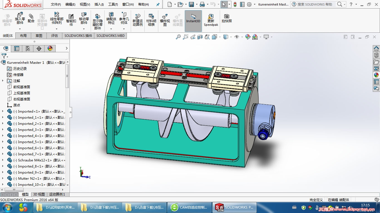Open the Options gear icon
Viewport: 380px width, 213px height.
click(x=249, y=4)
